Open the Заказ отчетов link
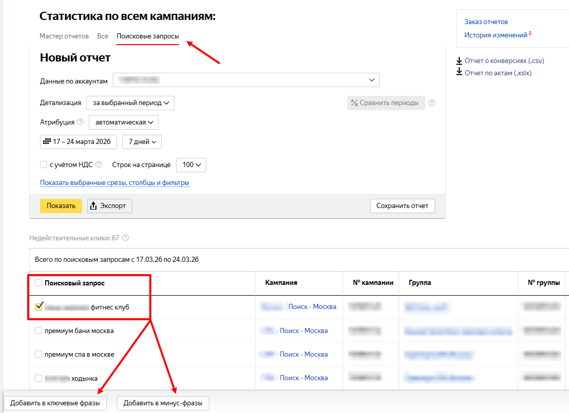Viewport: 569px width, 413px height. [486, 22]
